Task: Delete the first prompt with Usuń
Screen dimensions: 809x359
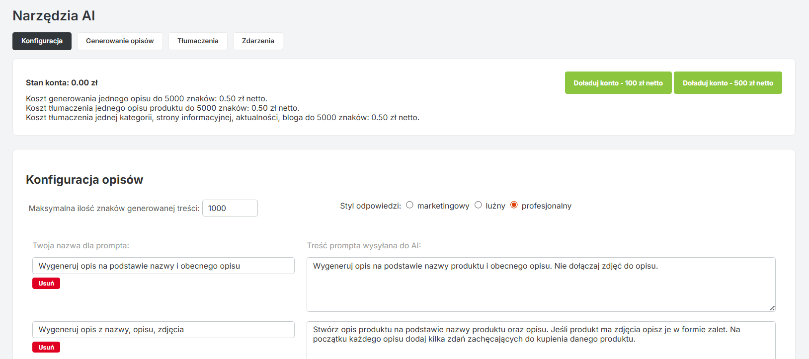Action: pos(46,284)
